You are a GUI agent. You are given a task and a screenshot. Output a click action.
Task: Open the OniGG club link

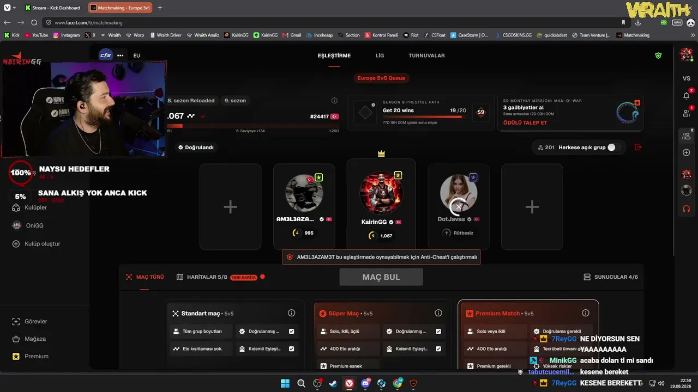(x=34, y=225)
